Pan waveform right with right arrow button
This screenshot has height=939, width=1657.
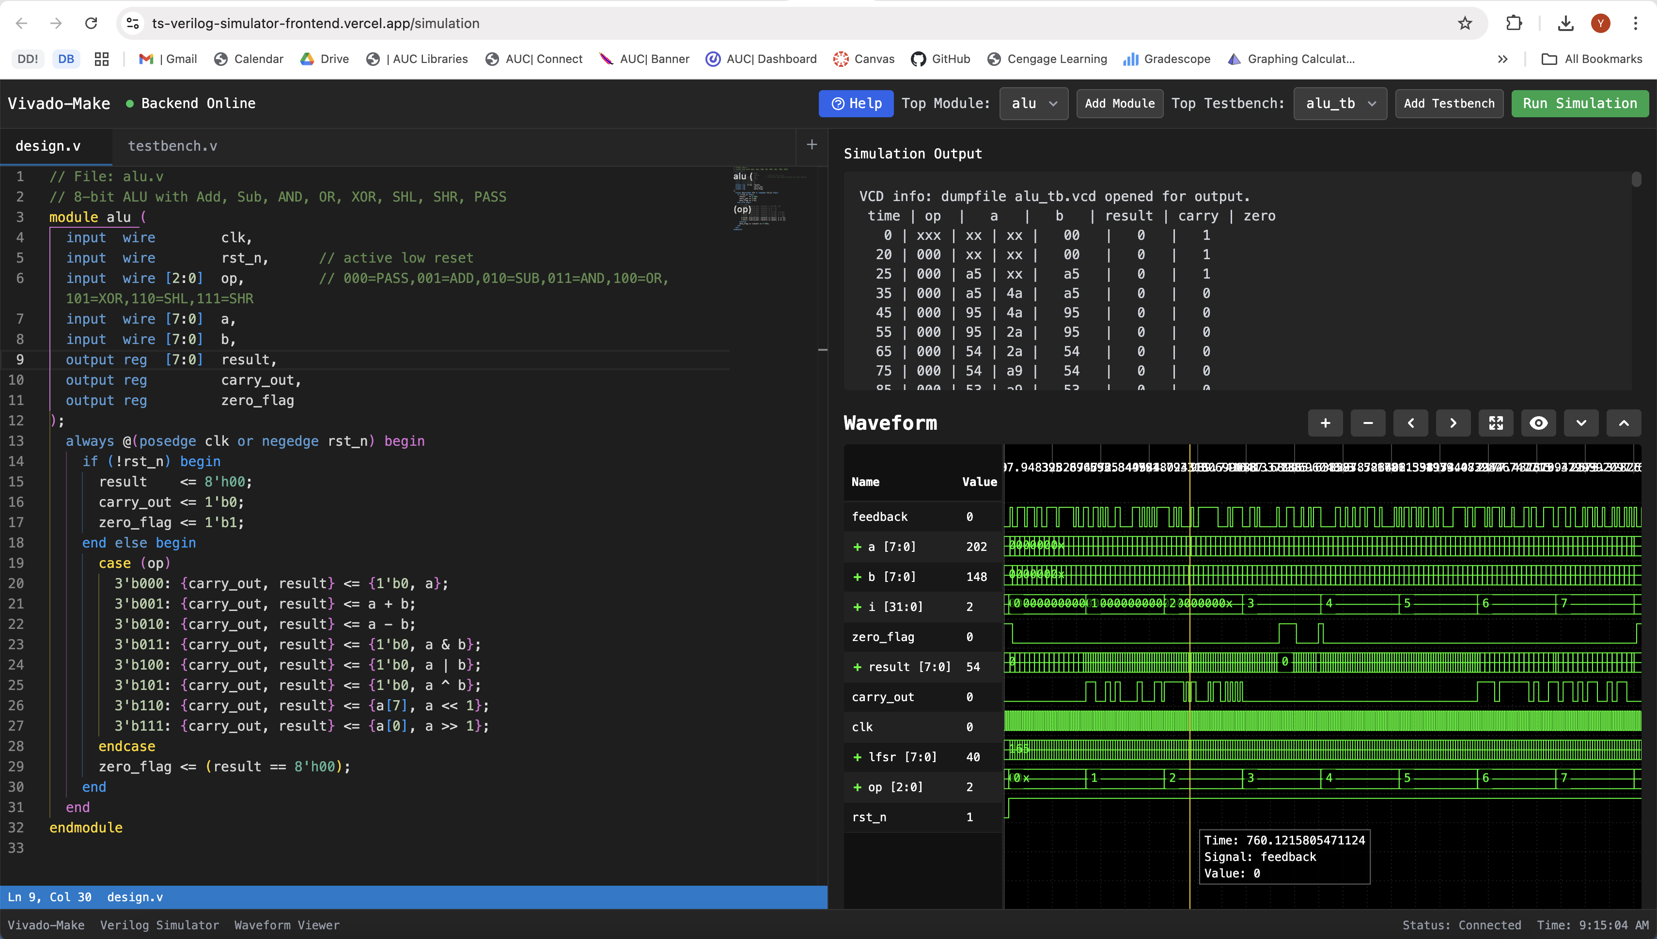(x=1453, y=423)
